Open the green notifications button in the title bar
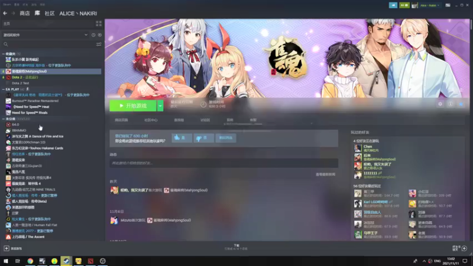Image resolution: width=473 pixels, height=266 pixels. 404,5
